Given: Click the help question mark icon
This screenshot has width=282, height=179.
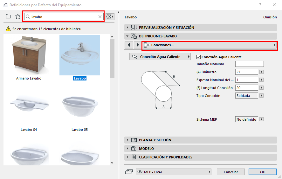Looking at the screenshot, I should [x=260, y=5].
